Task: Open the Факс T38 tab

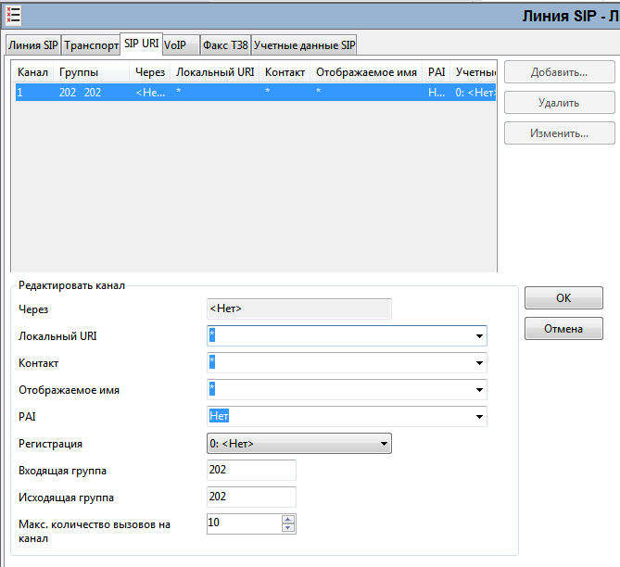Action: 225,45
